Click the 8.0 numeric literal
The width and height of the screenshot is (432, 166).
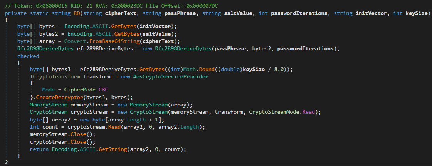[279, 70]
